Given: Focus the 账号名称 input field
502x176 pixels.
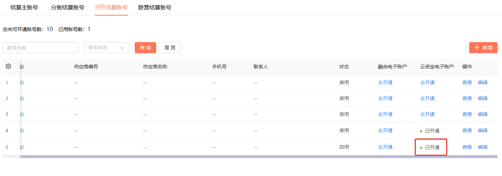Looking at the screenshot, I should click(41, 48).
